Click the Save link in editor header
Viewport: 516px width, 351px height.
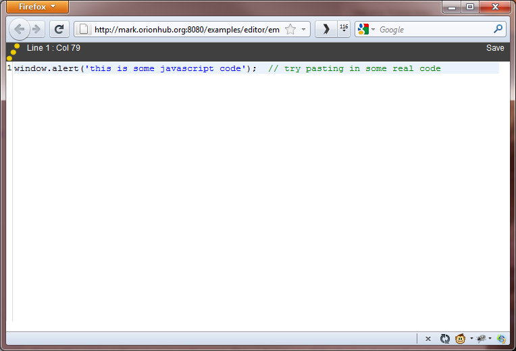(495, 48)
